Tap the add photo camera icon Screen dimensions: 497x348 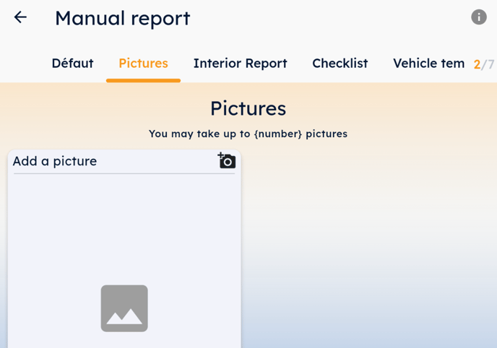pos(227,160)
